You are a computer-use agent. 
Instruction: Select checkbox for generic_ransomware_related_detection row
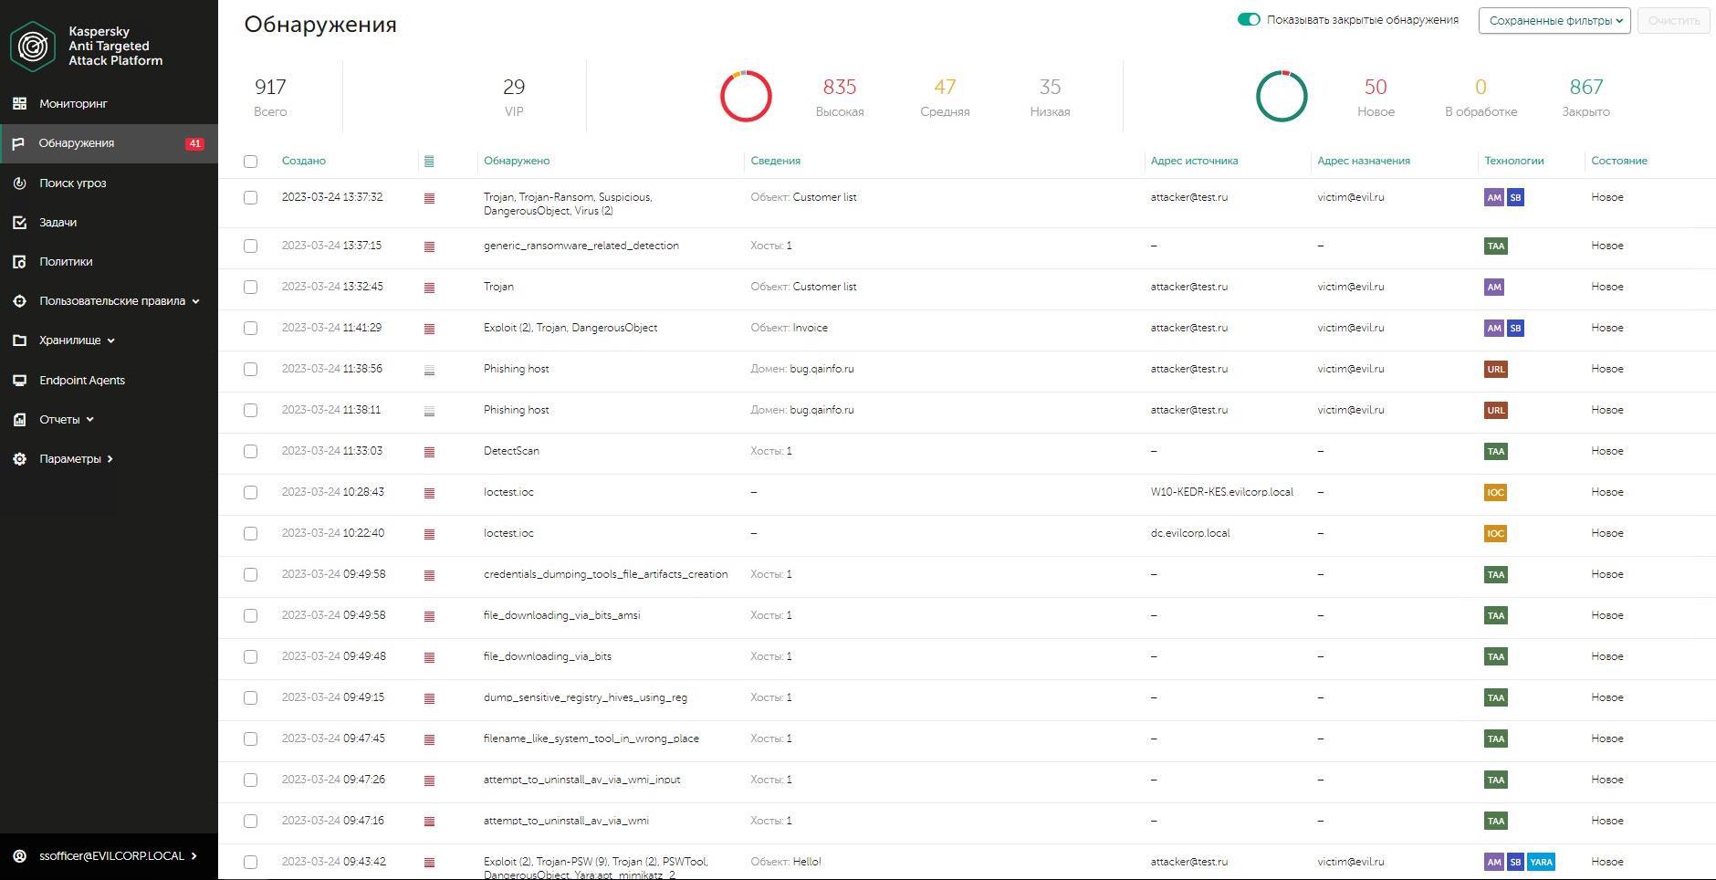[251, 246]
